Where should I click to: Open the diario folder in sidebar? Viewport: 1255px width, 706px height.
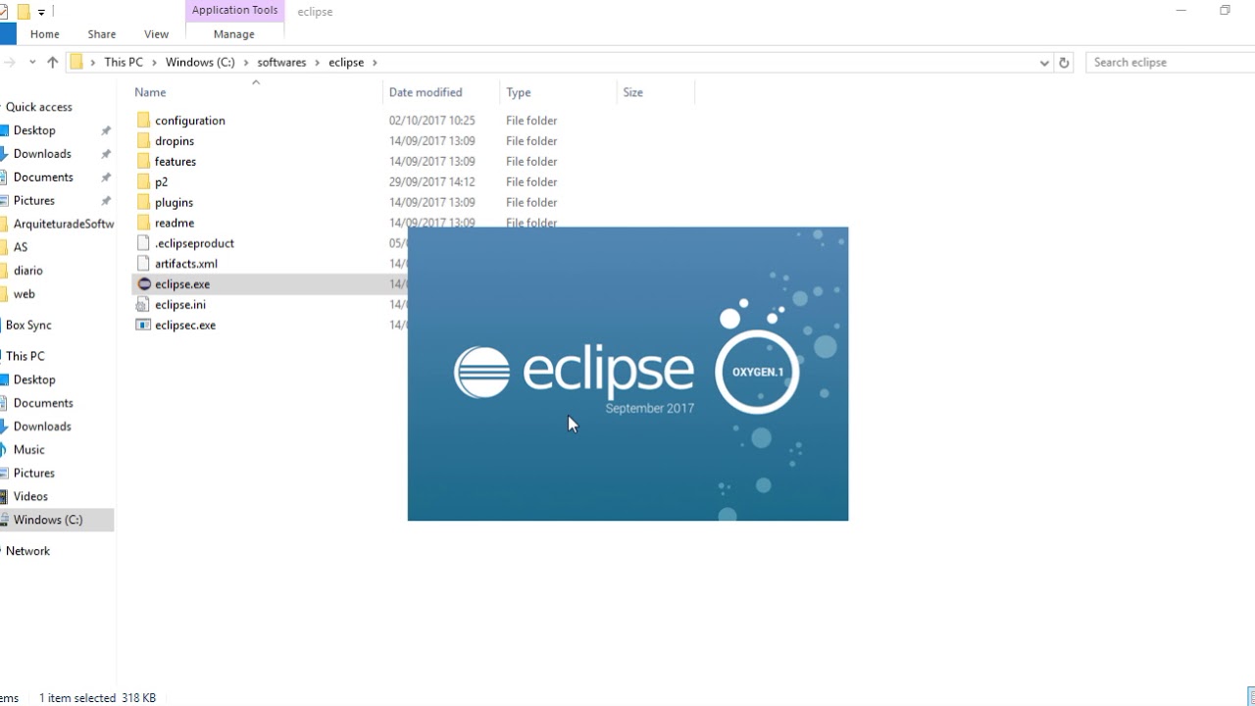[28, 271]
